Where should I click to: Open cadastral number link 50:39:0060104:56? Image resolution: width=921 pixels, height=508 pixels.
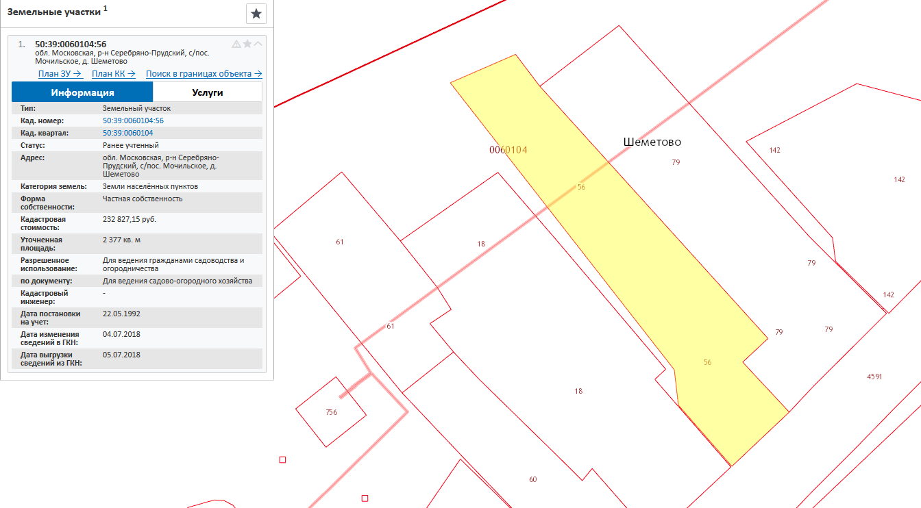pyautogui.click(x=133, y=120)
